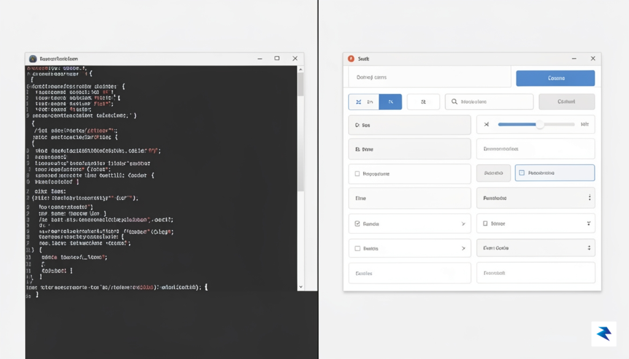
Task: Click the small gray button beside the blue-outlined field
Action: point(493,172)
